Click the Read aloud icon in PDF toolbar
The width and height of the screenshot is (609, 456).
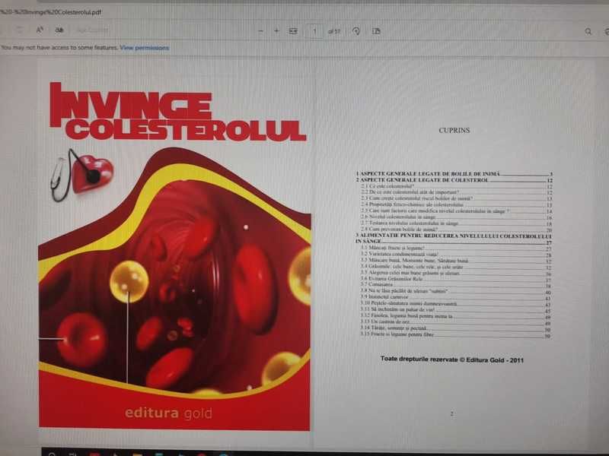40,30
